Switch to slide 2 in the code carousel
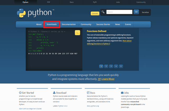169x111 pixels. point(106,66)
